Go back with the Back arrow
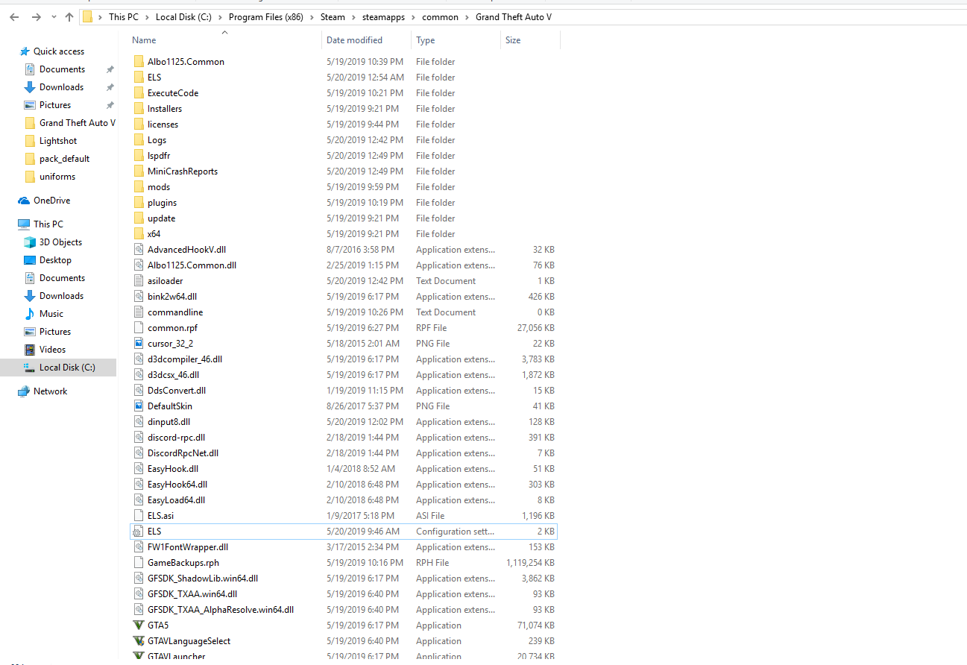Viewport: 967px width, 665px height. coord(15,17)
